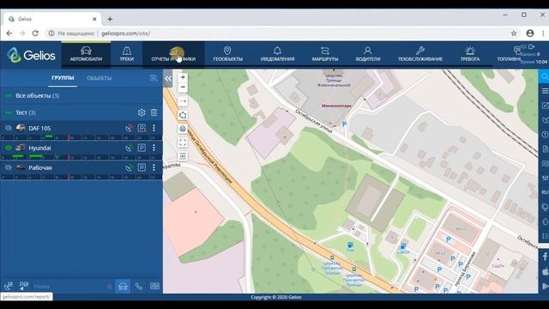549x309 pixels.
Task: Select the Рабочая vehicle row
Action: pyautogui.click(x=81, y=167)
